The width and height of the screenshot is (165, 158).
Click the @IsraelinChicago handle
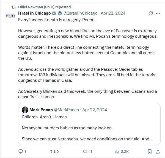coord(80,13)
